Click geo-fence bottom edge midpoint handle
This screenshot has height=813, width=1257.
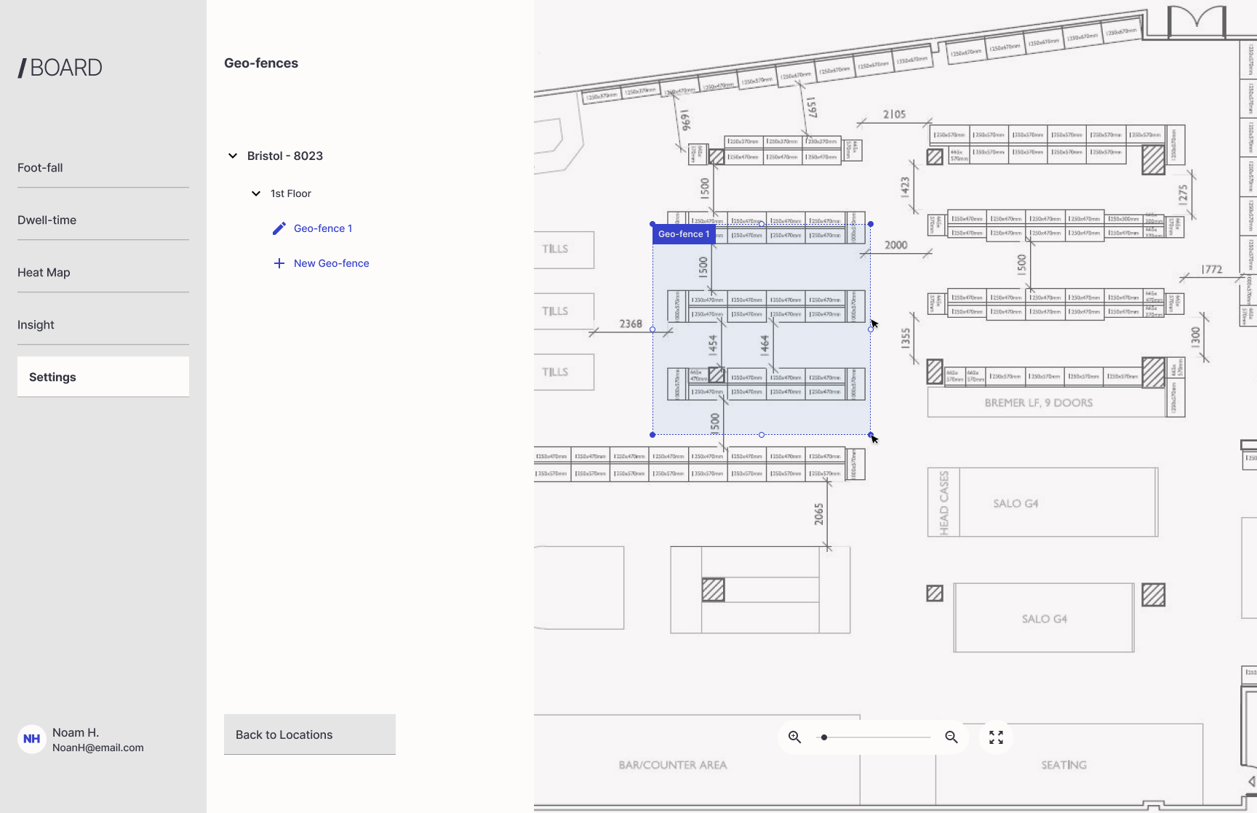click(x=762, y=435)
